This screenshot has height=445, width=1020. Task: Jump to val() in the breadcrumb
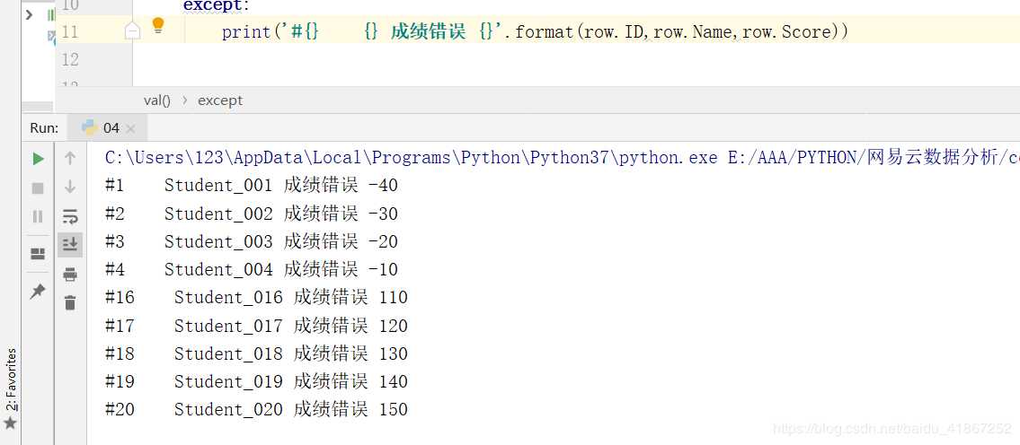pyautogui.click(x=156, y=100)
